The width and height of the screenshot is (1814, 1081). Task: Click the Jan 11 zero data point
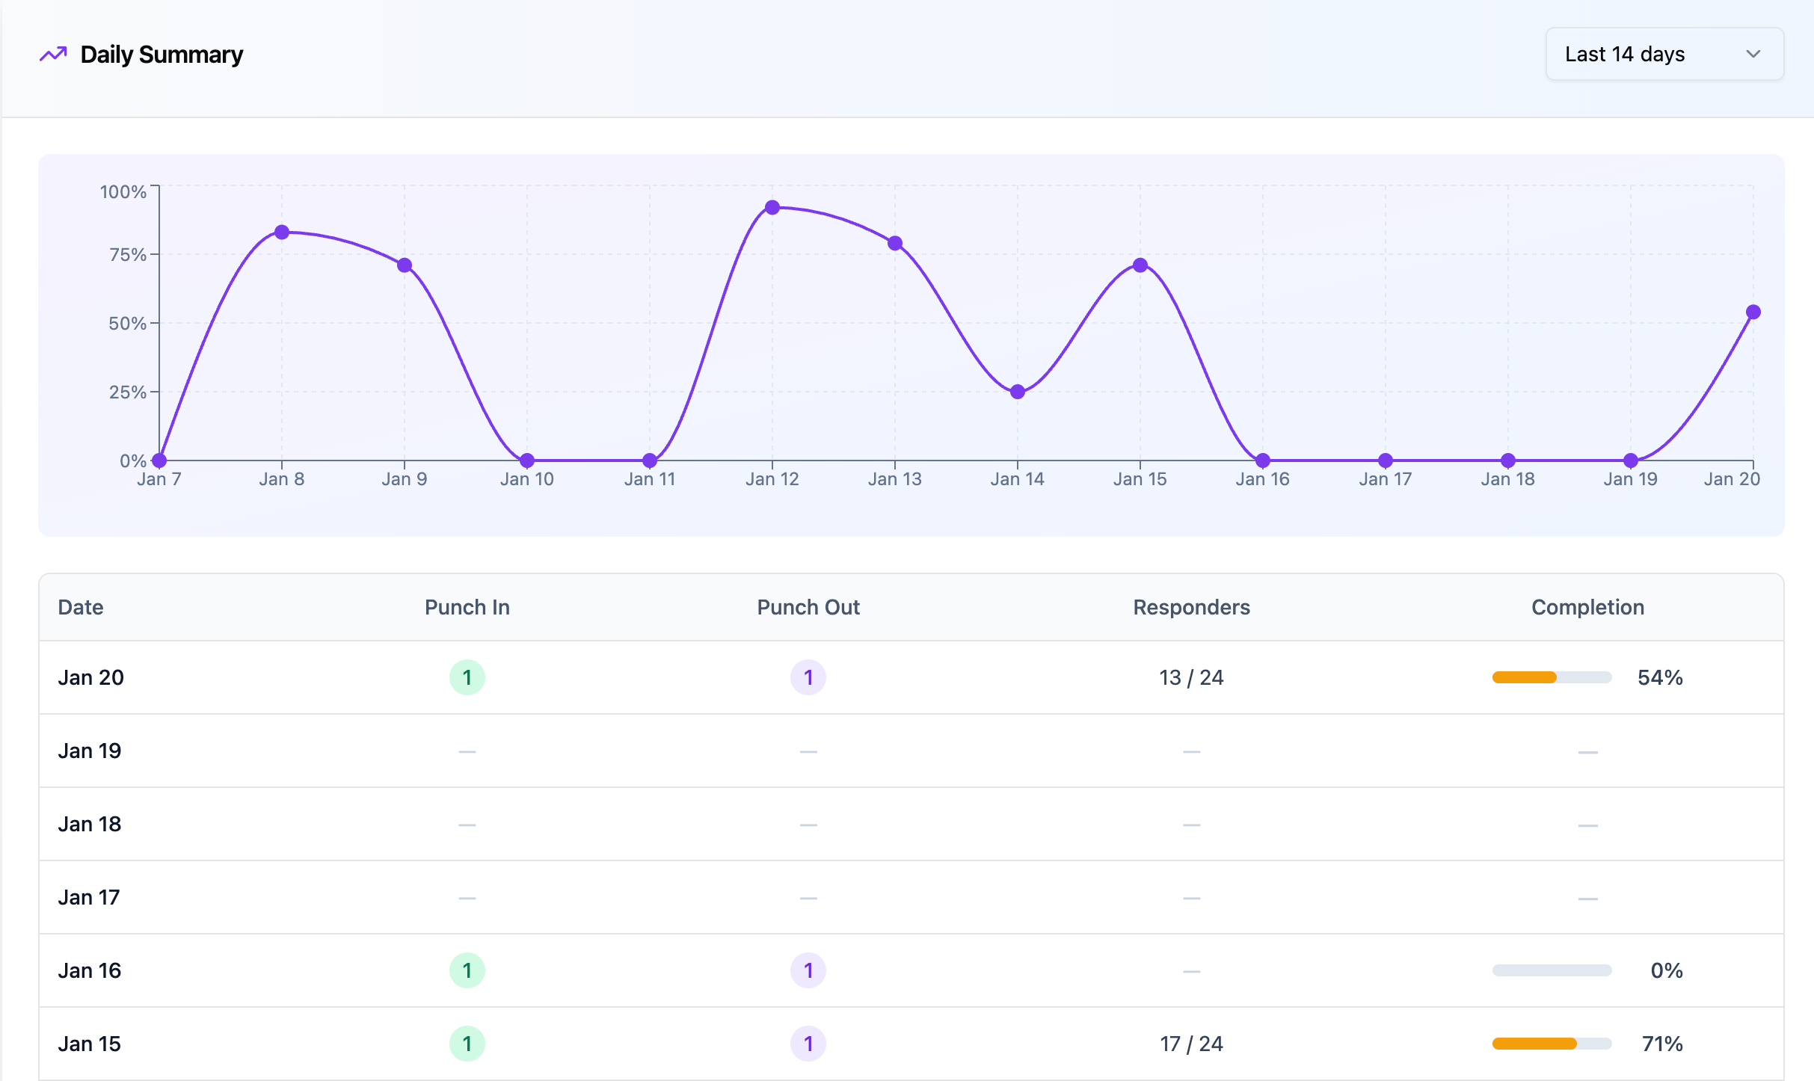(650, 461)
